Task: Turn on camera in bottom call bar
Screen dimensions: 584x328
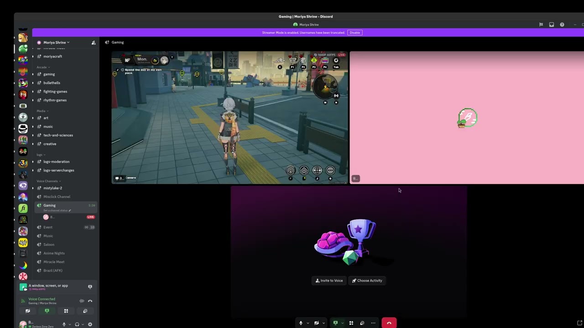Action: [317, 323]
